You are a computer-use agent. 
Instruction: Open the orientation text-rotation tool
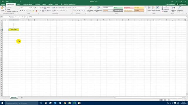click(x=48, y=8)
